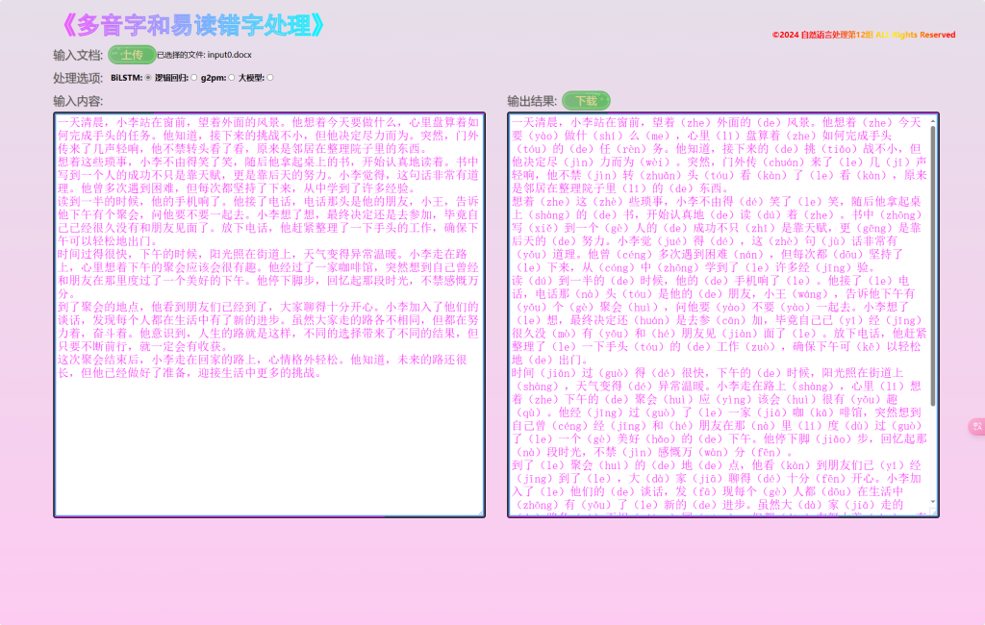Pick the 大模型 large model option
The height and width of the screenshot is (625, 985).
(270, 78)
